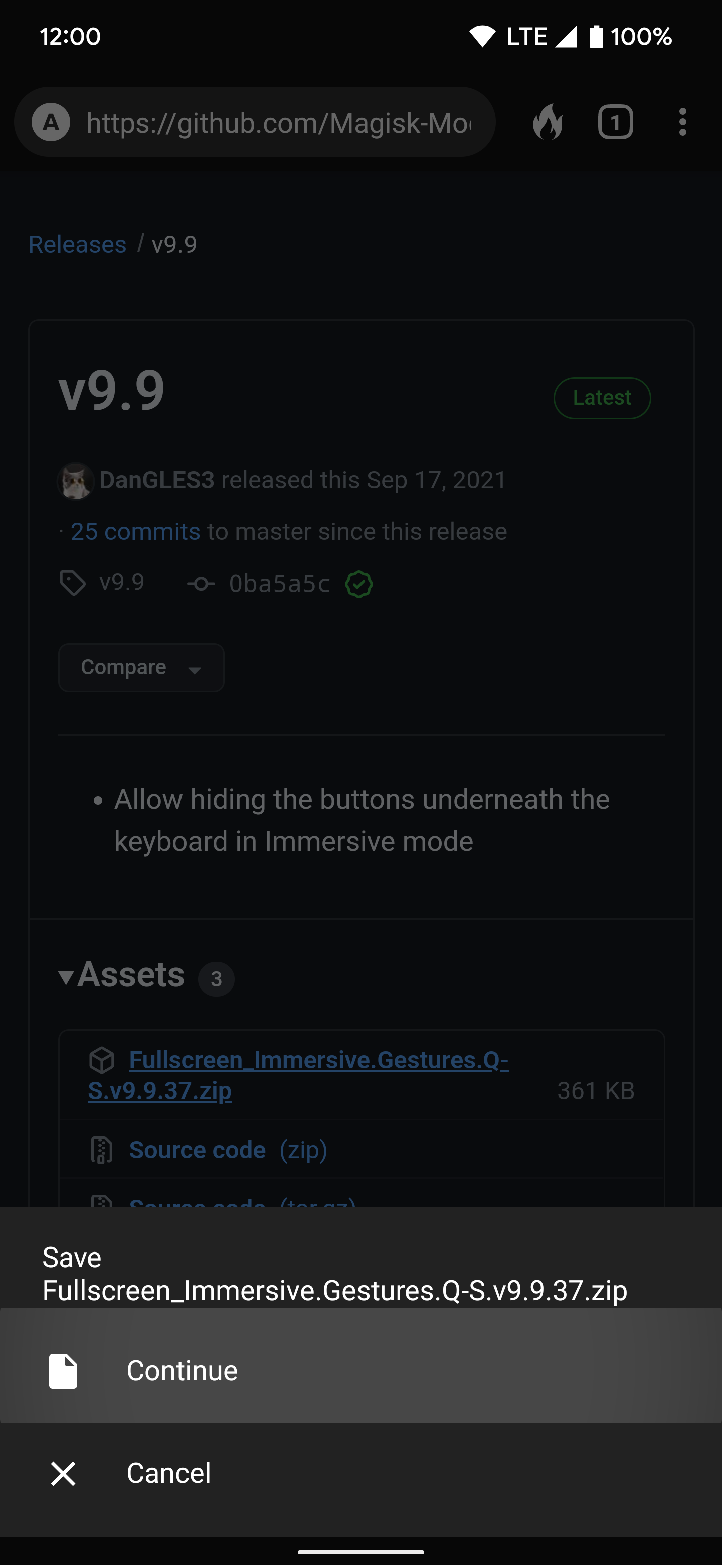
Task: Tap the X icon beside Cancel
Action: (63, 1473)
